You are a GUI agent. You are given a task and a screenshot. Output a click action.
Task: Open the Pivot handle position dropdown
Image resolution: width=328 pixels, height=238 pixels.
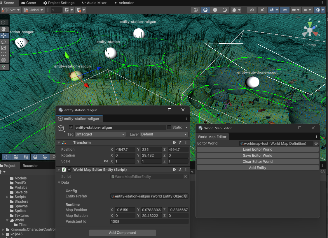point(11,10)
